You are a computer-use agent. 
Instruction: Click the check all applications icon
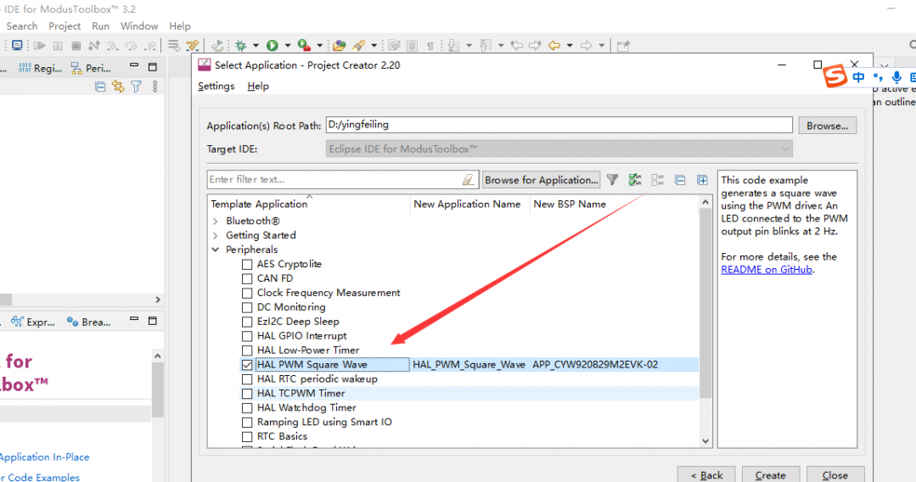tap(635, 180)
